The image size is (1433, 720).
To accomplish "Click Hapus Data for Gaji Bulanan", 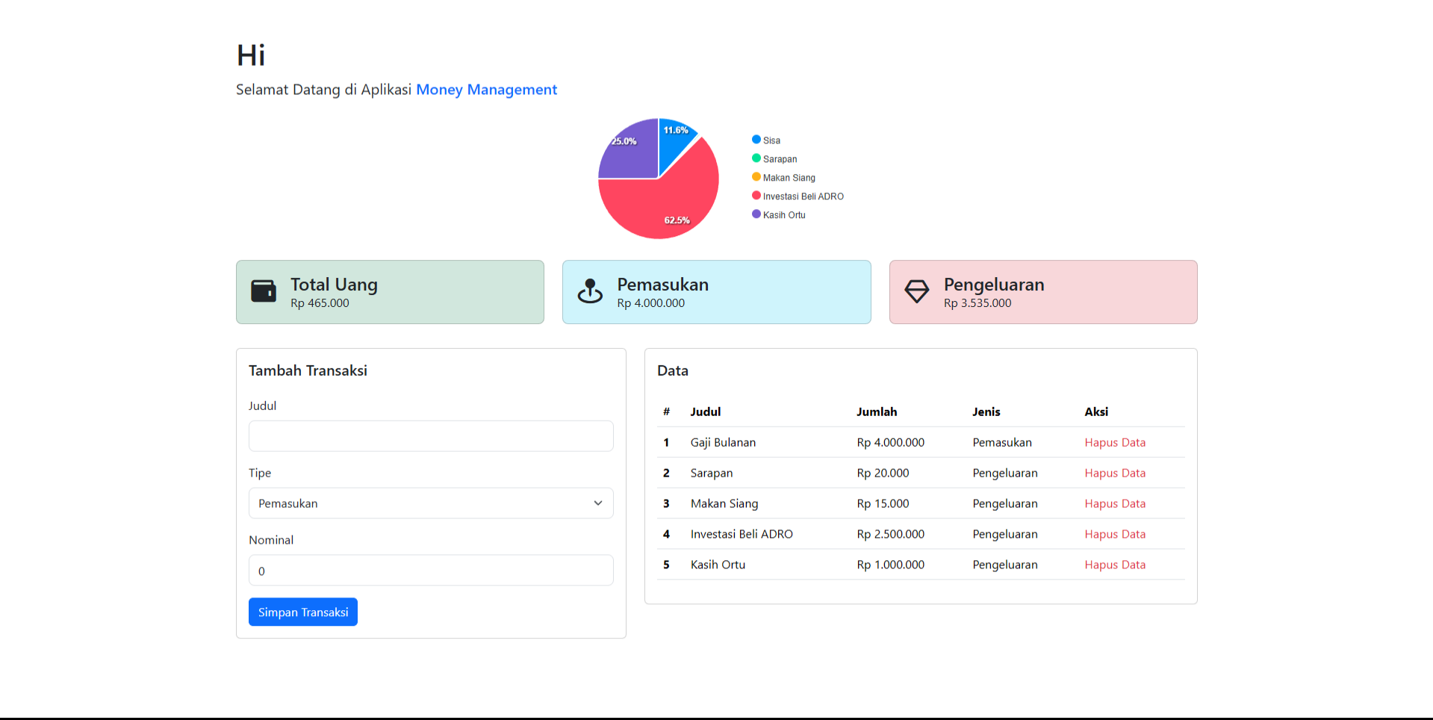I will click(x=1115, y=442).
